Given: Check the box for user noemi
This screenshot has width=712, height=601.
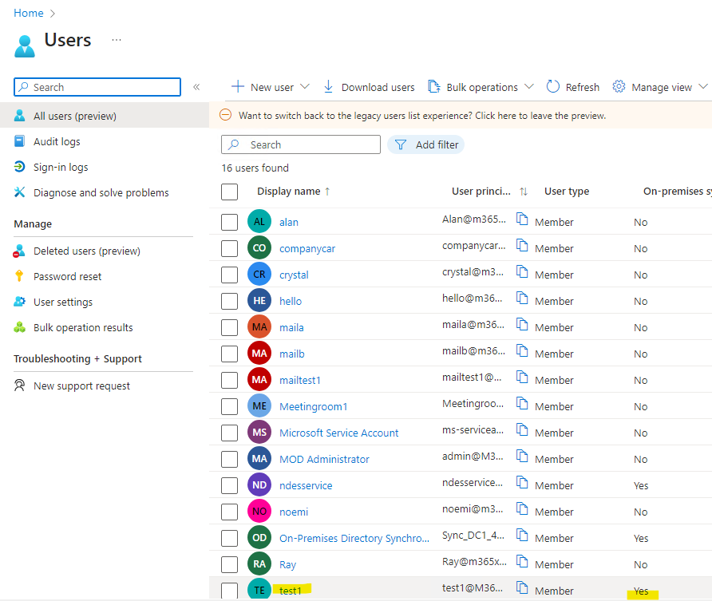Looking at the screenshot, I should (x=229, y=512).
